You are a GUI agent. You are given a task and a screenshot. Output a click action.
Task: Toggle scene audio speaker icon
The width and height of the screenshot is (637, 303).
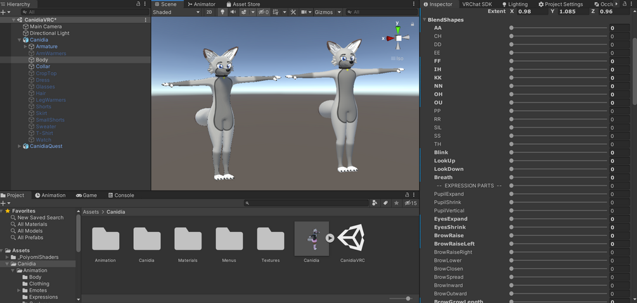coord(233,12)
